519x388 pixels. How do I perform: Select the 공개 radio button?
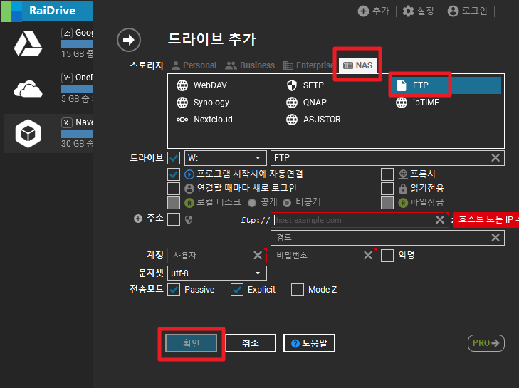(x=252, y=203)
